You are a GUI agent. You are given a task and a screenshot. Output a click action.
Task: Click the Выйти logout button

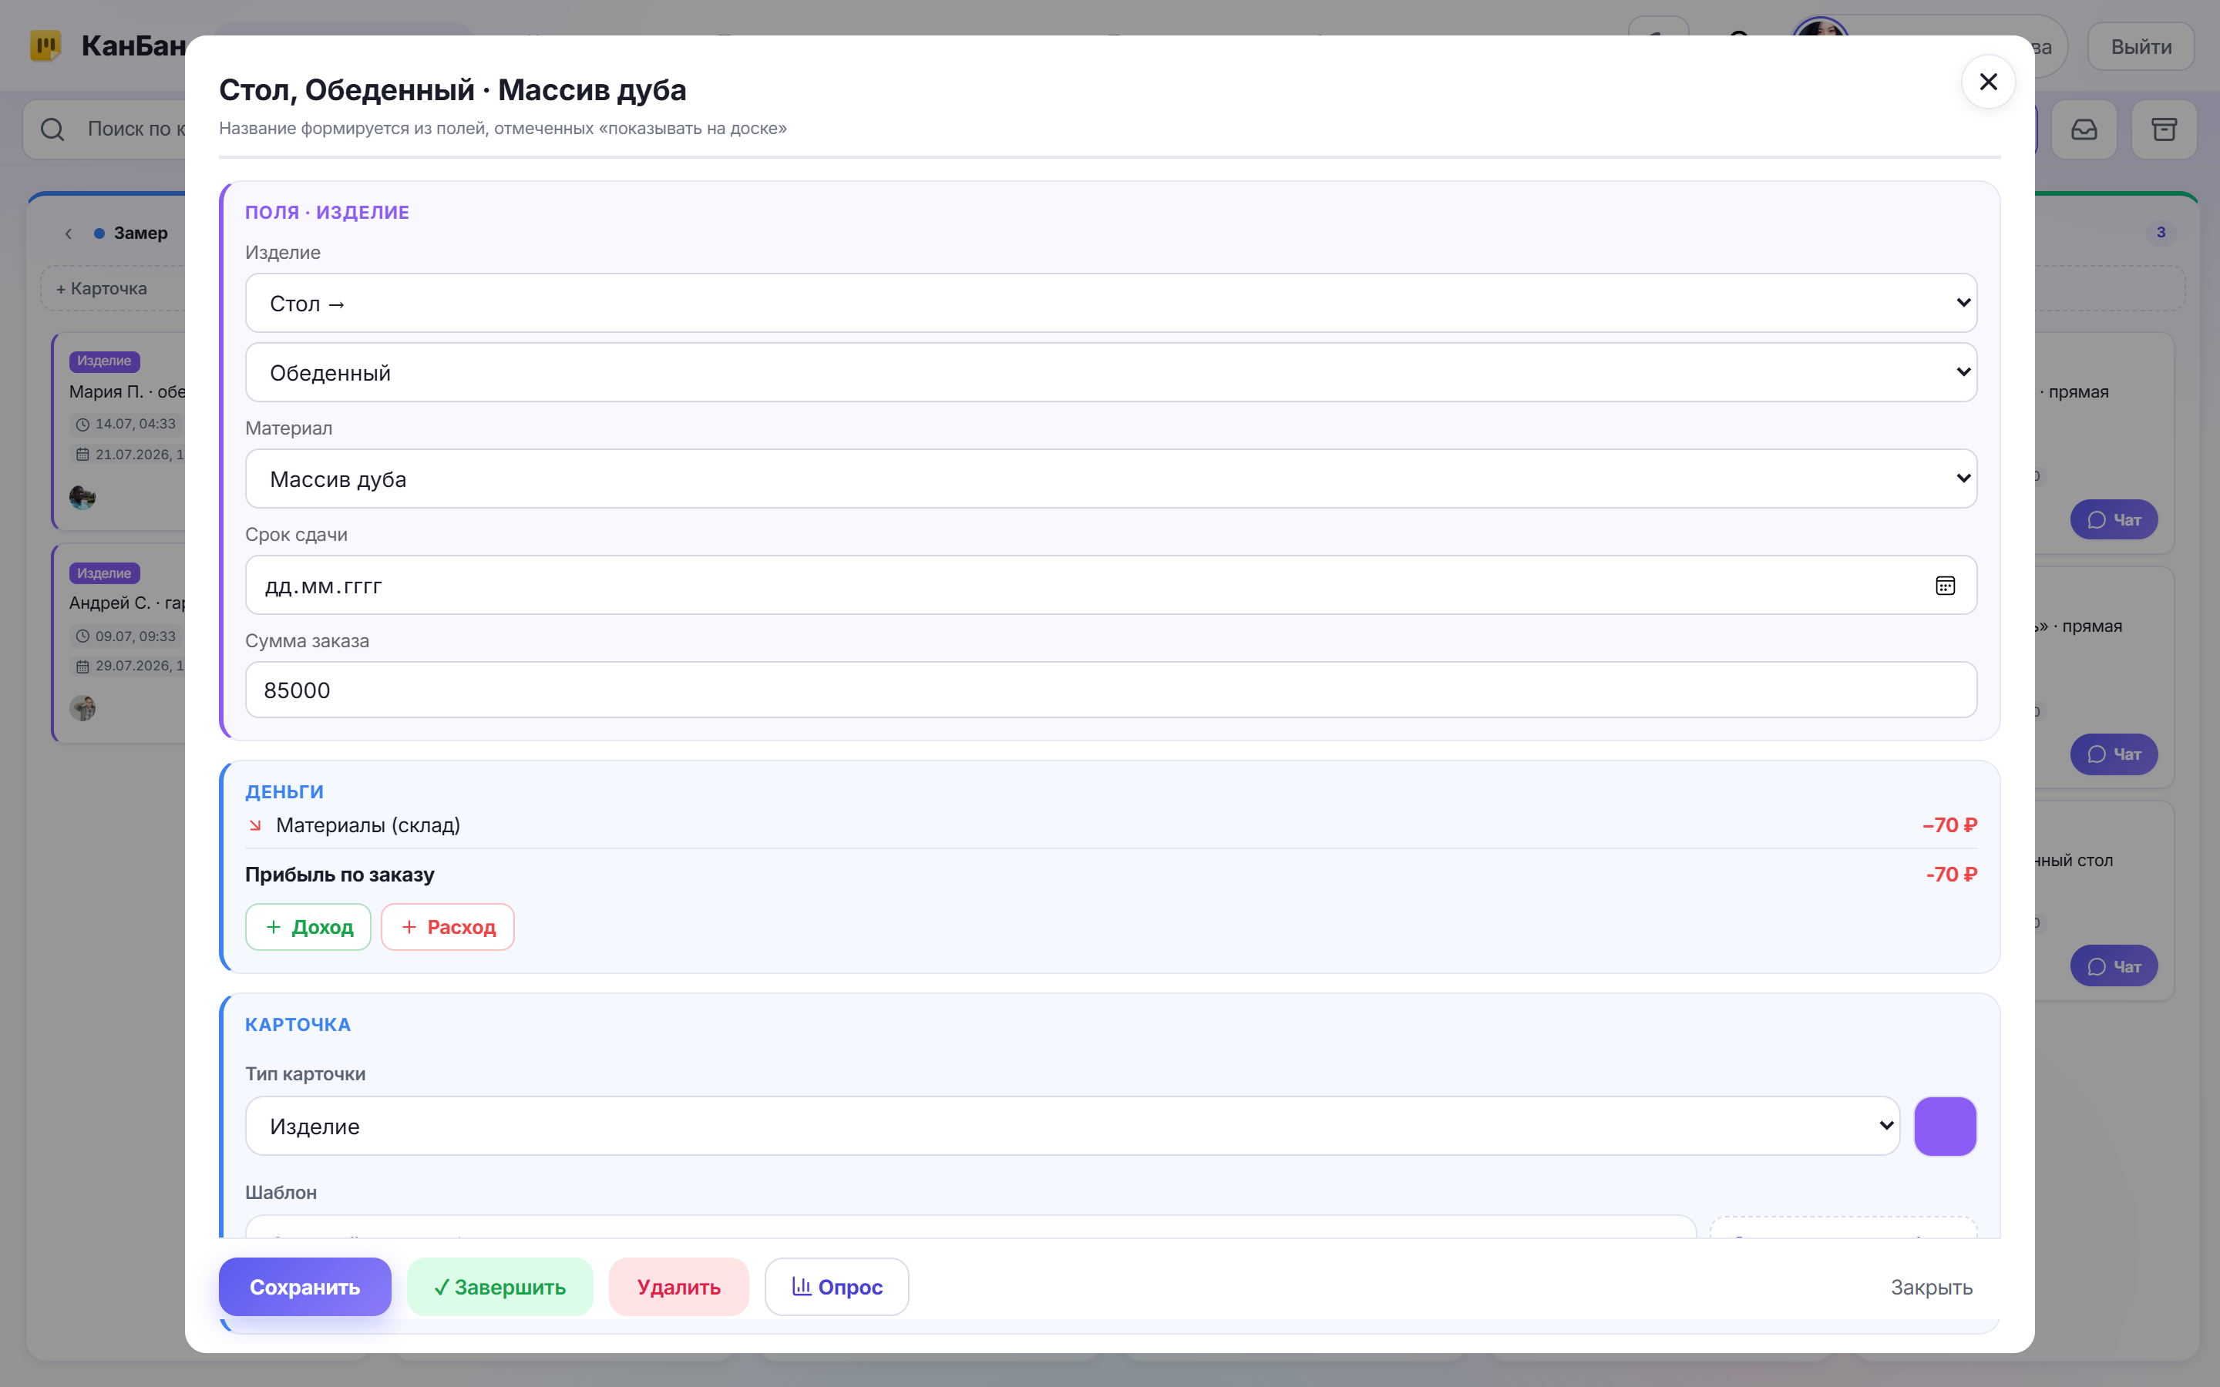coord(2141,47)
